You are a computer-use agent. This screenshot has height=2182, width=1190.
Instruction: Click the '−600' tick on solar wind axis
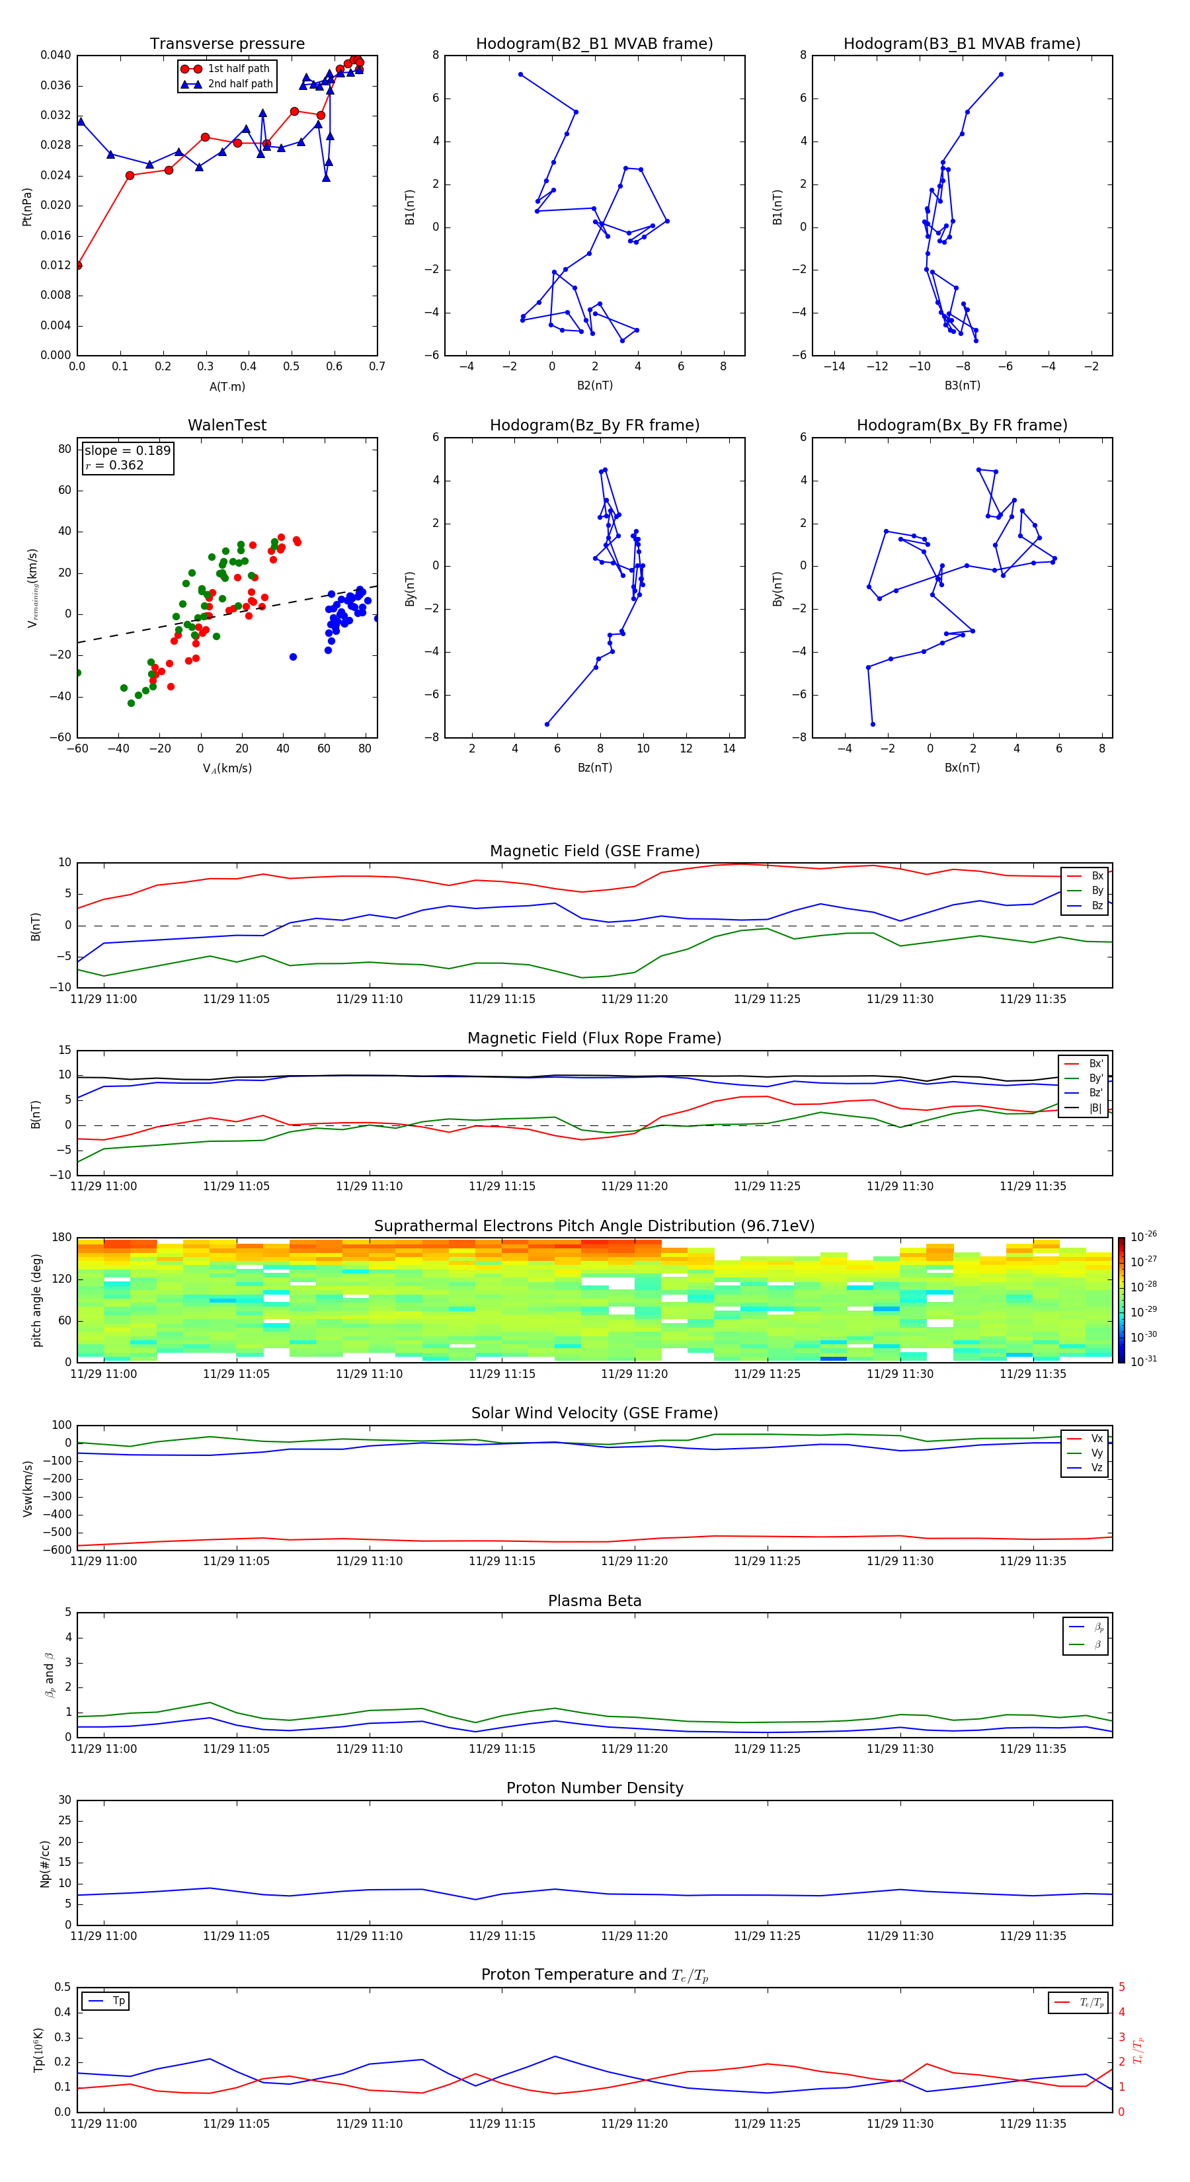pyautogui.click(x=56, y=1550)
